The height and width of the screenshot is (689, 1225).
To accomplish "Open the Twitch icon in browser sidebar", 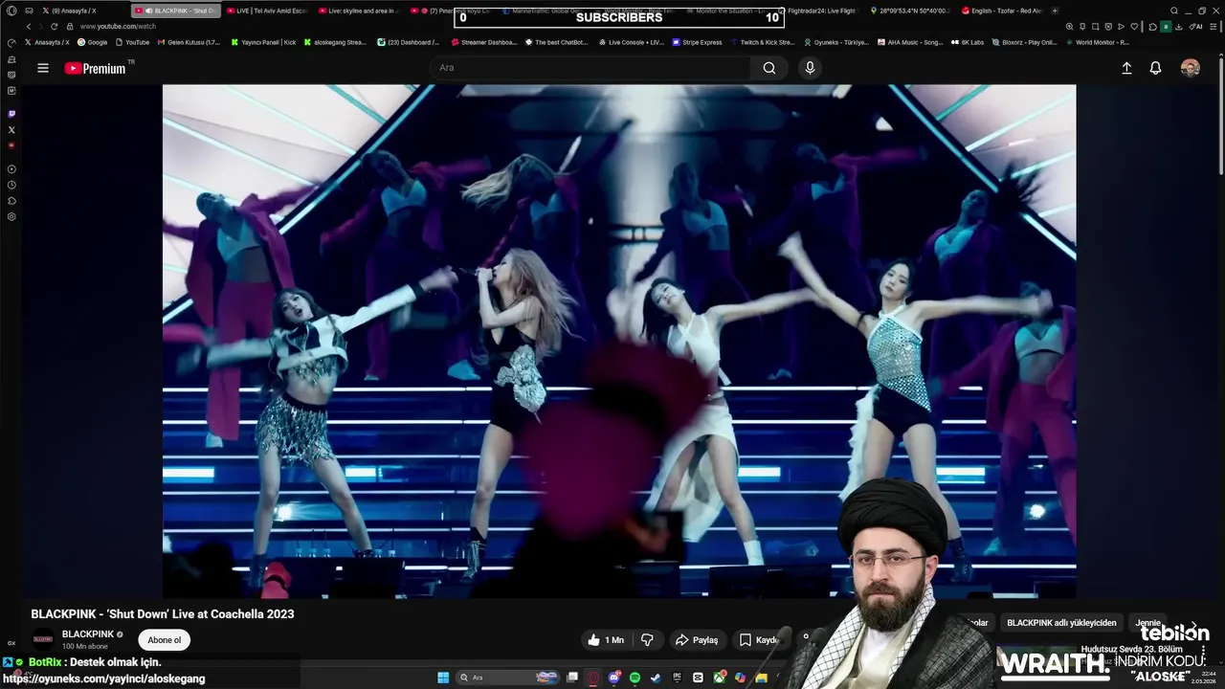I will (11, 114).
